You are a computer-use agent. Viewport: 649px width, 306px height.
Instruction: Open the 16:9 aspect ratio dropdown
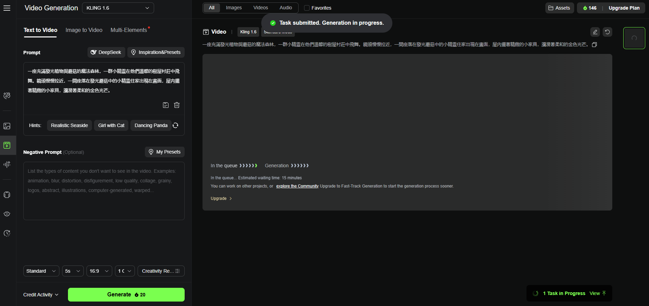(99, 271)
